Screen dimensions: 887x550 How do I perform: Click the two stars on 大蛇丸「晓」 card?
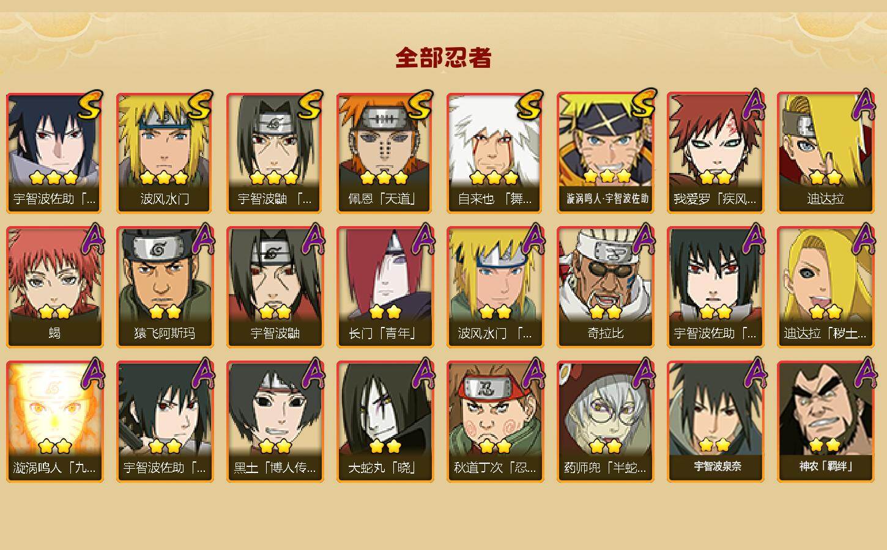(385, 447)
